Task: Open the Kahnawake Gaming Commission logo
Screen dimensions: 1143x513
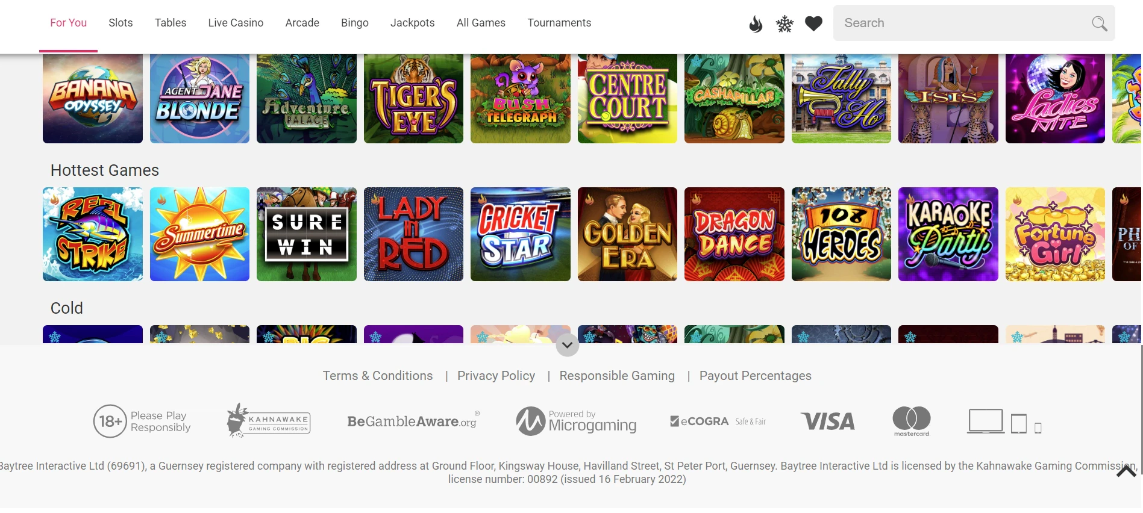Action: (269, 420)
